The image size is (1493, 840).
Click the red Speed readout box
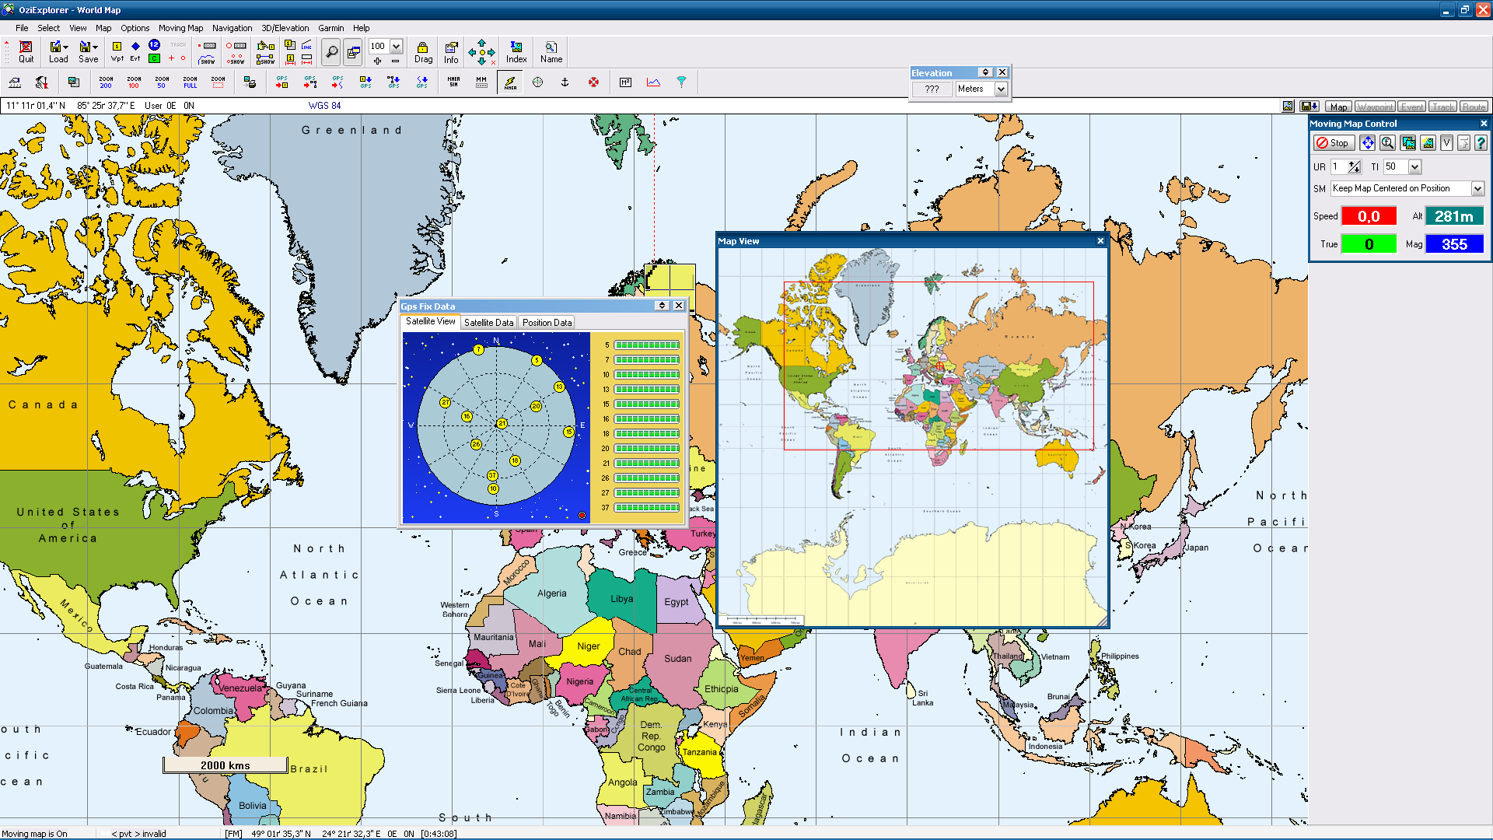pyautogui.click(x=1369, y=217)
